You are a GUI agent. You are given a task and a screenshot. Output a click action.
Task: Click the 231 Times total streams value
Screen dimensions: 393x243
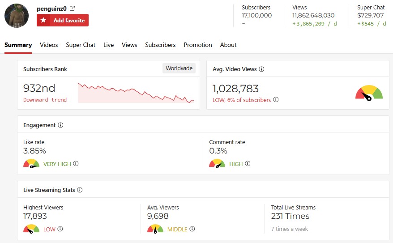tap(290, 216)
